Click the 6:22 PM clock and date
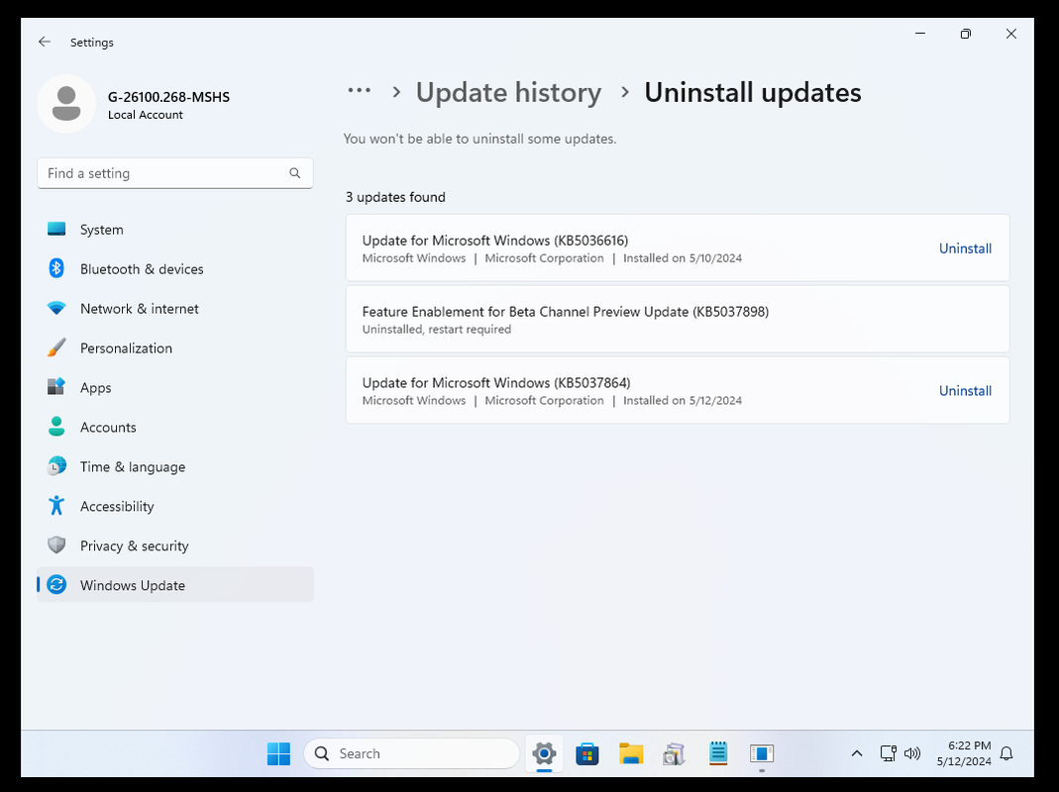This screenshot has height=792, width=1059. (964, 753)
